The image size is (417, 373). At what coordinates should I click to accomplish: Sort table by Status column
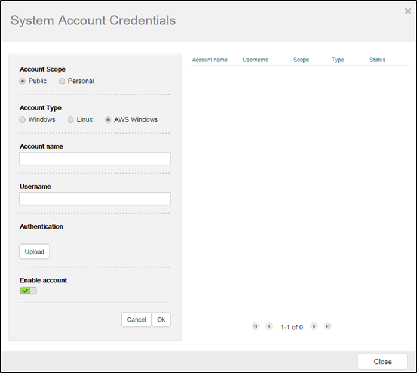coord(378,60)
